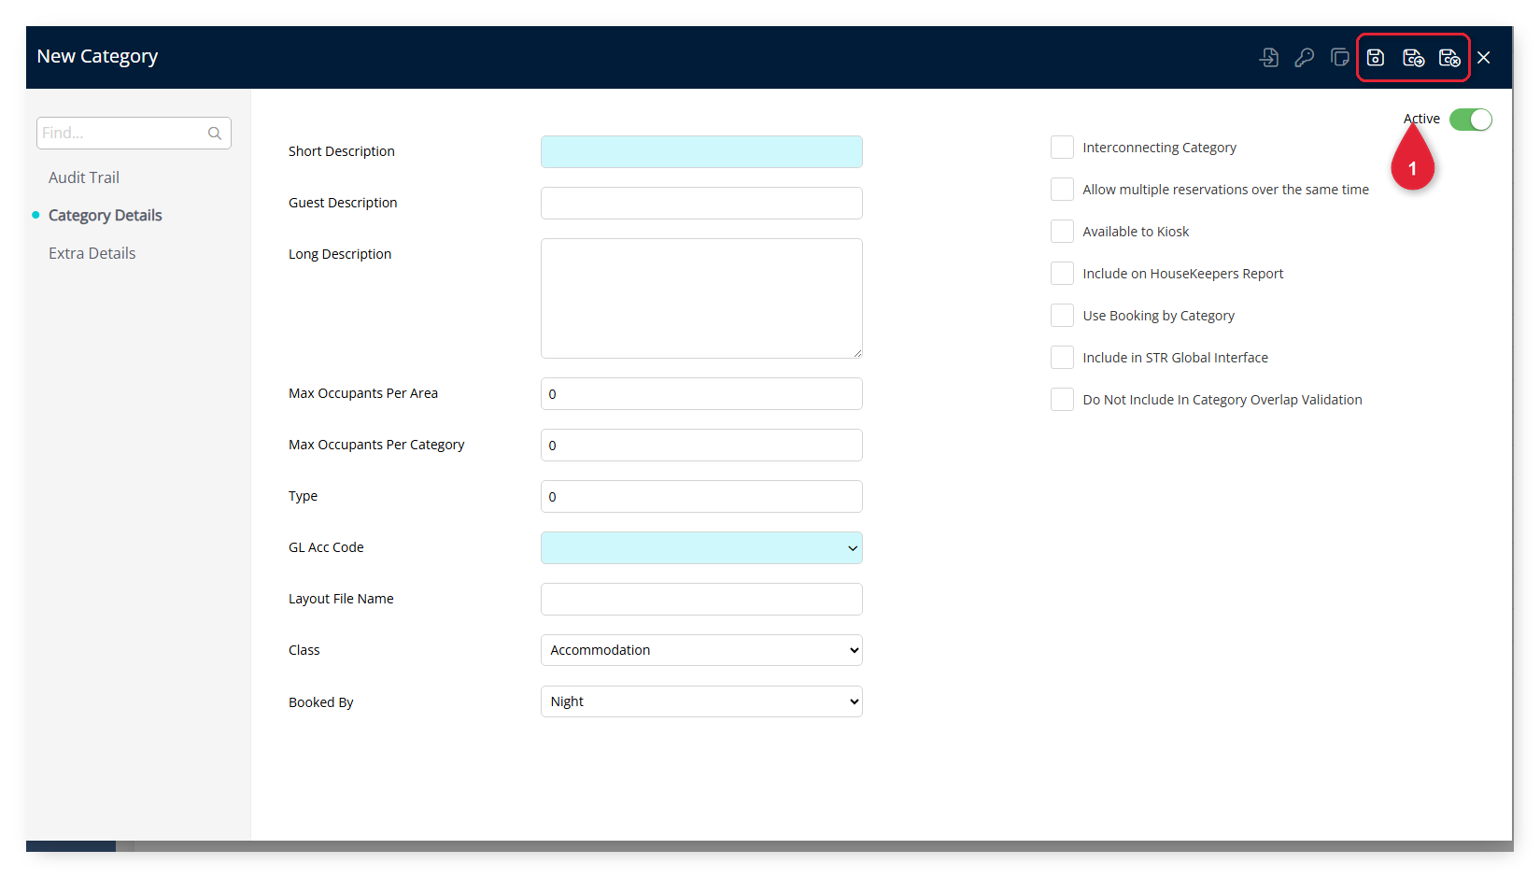Image resolution: width=1540 pixels, height=878 pixels.
Task: Click the search magnifier icon in Find box
Action: [x=215, y=134]
